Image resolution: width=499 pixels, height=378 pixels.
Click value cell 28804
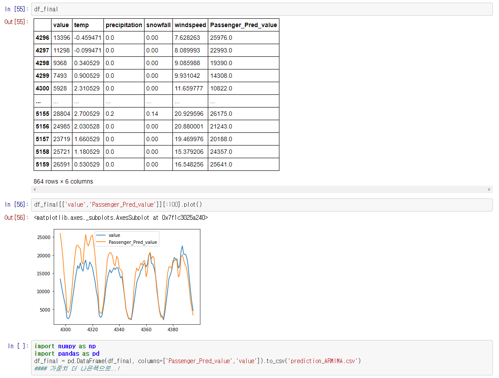coord(62,114)
